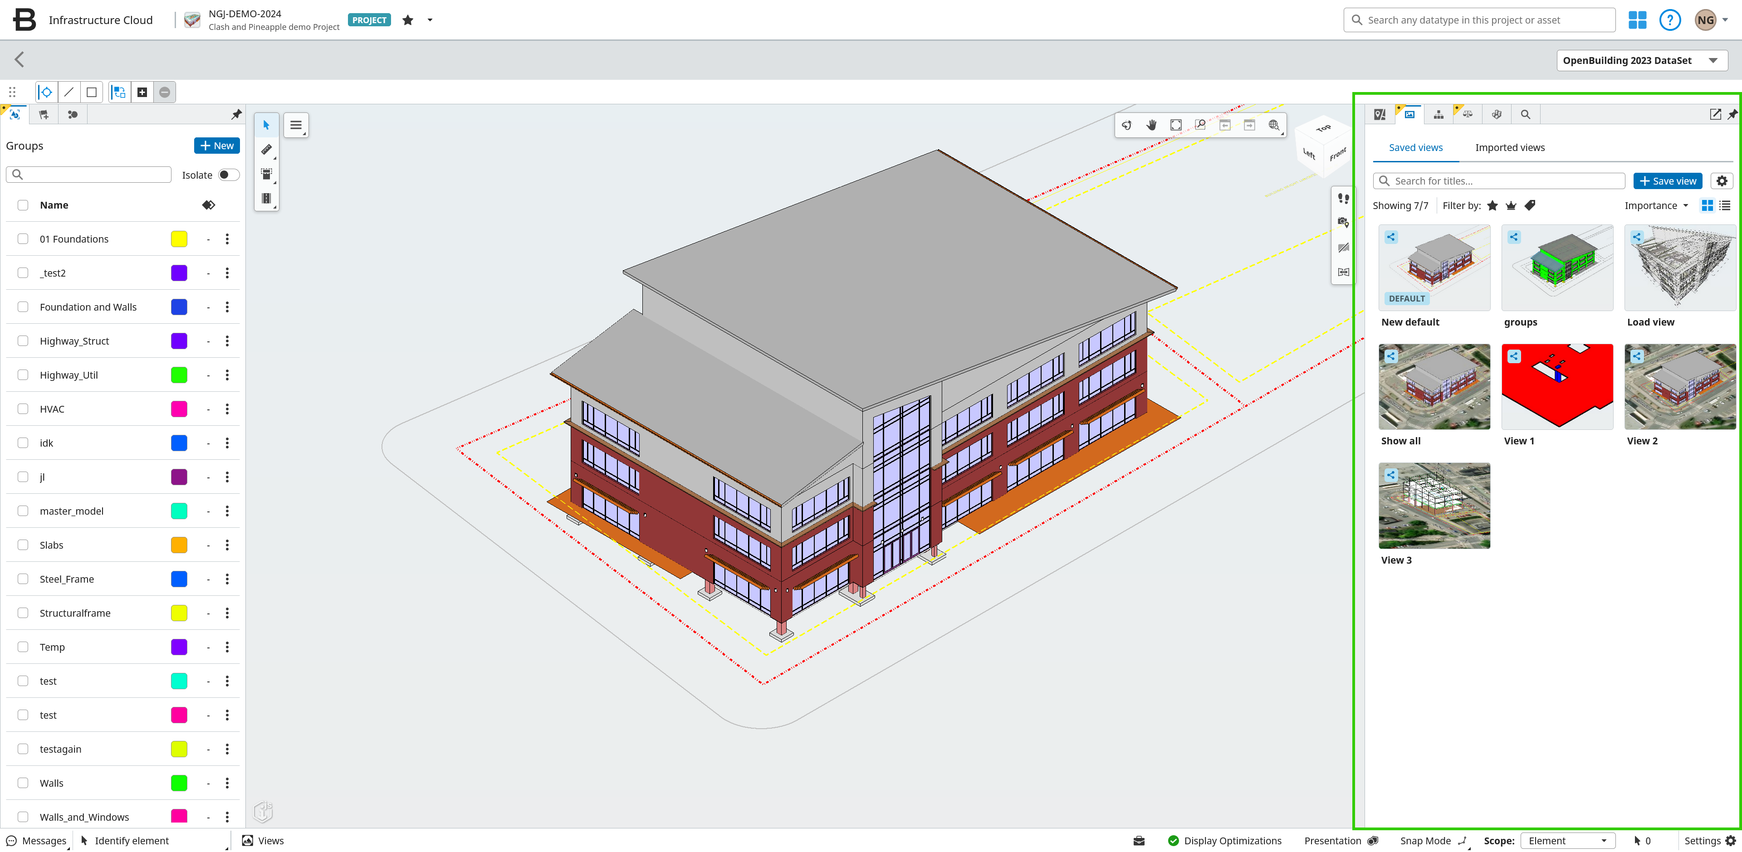Viewport: 1742px width, 852px height.
Task: Check the Slabs group checkbox
Action: click(x=23, y=545)
